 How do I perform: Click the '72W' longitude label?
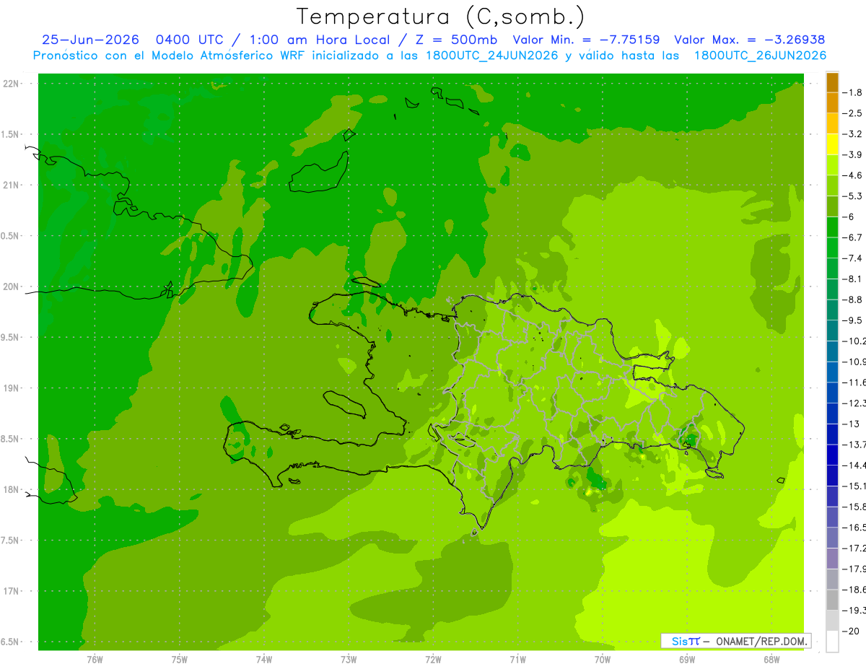433,659
